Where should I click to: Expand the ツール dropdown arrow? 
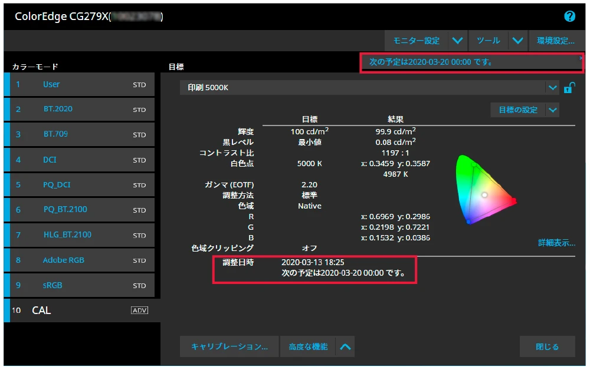518,41
